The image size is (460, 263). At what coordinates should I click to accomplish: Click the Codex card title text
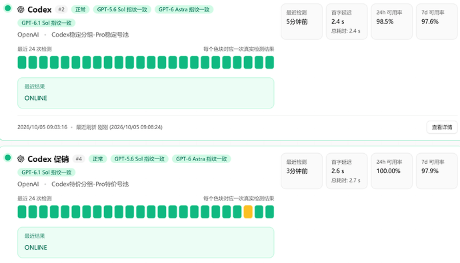pyautogui.click(x=39, y=10)
